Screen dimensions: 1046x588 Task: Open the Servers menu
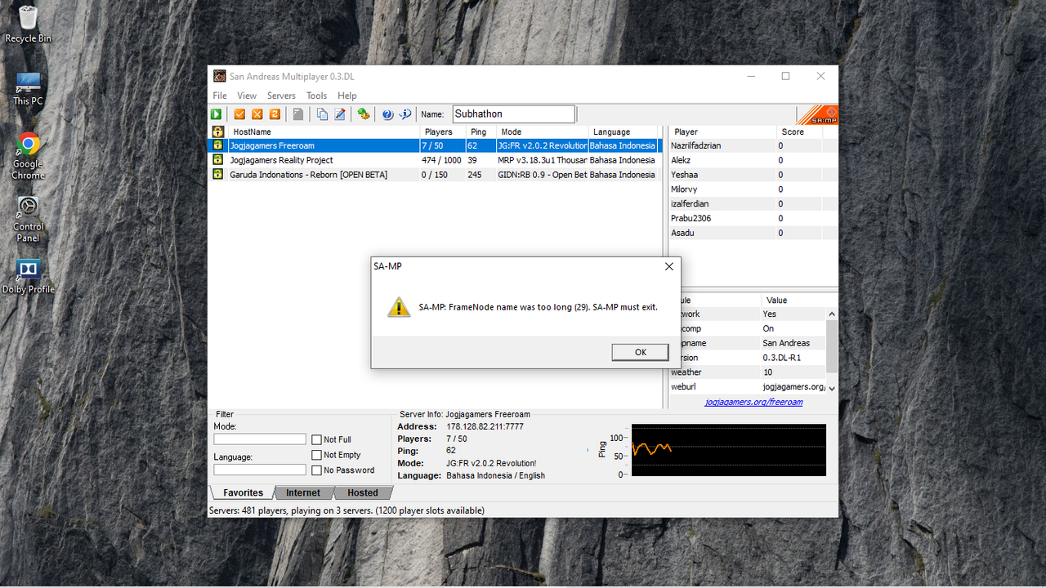coord(281,96)
